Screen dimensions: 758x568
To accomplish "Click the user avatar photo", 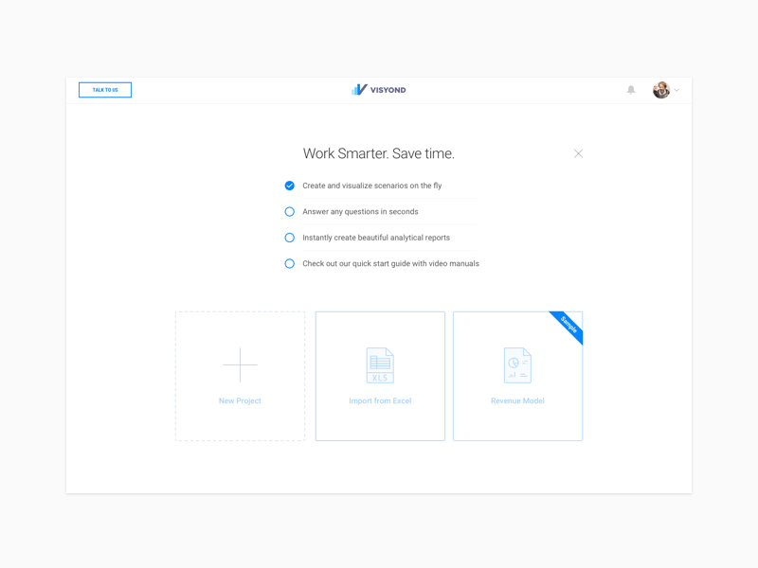I will pos(661,90).
